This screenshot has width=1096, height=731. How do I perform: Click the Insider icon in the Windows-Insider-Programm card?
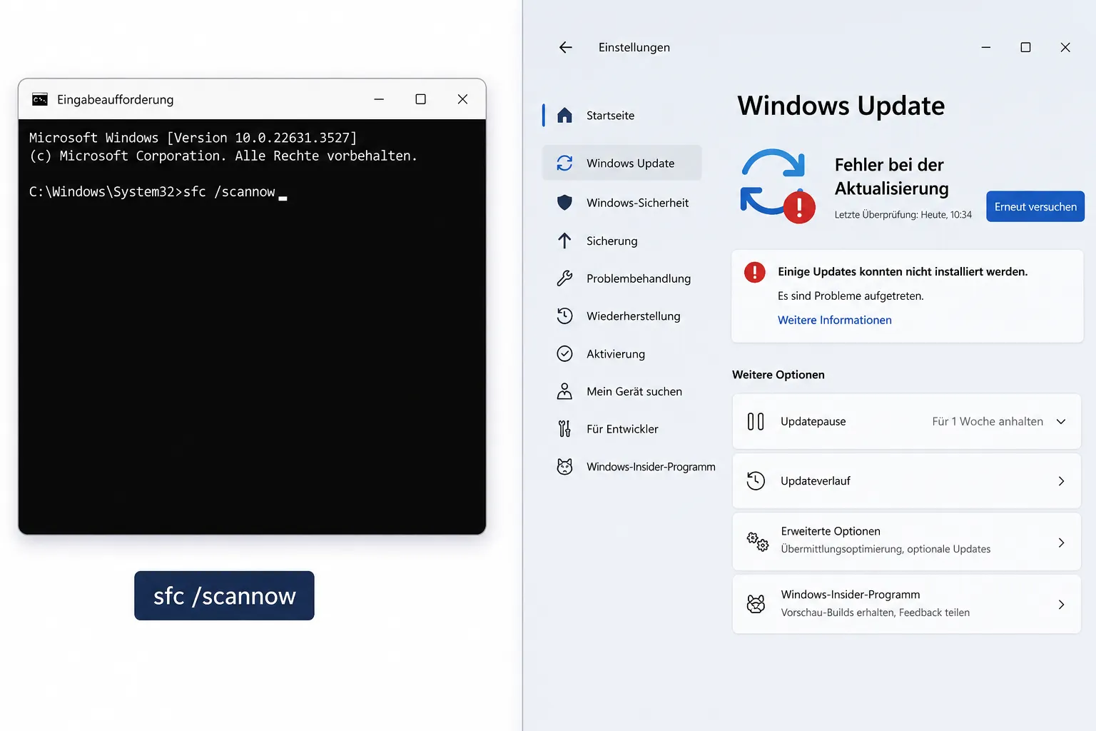756,604
